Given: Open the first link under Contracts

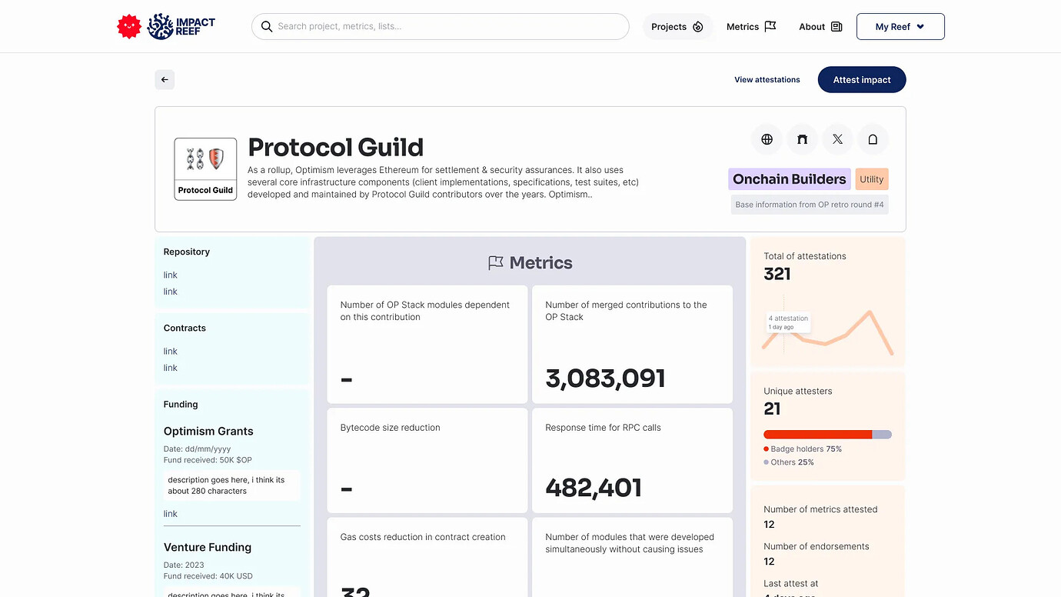Looking at the screenshot, I should (171, 352).
